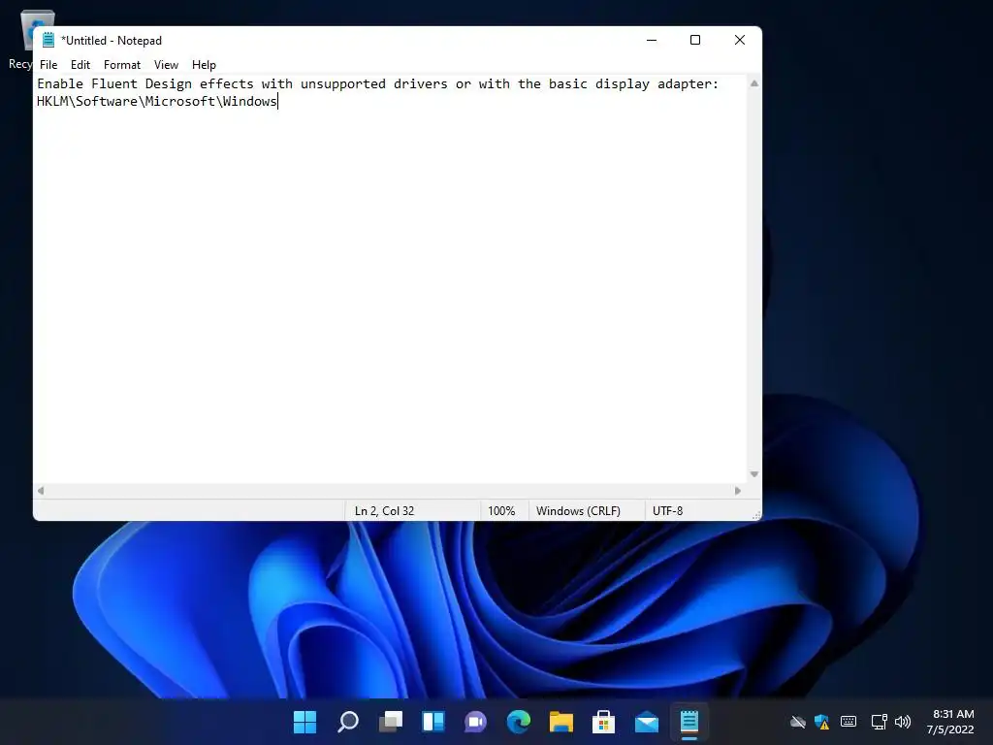
Task: Click the word 'adapter:' in first line
Action: 688,83
